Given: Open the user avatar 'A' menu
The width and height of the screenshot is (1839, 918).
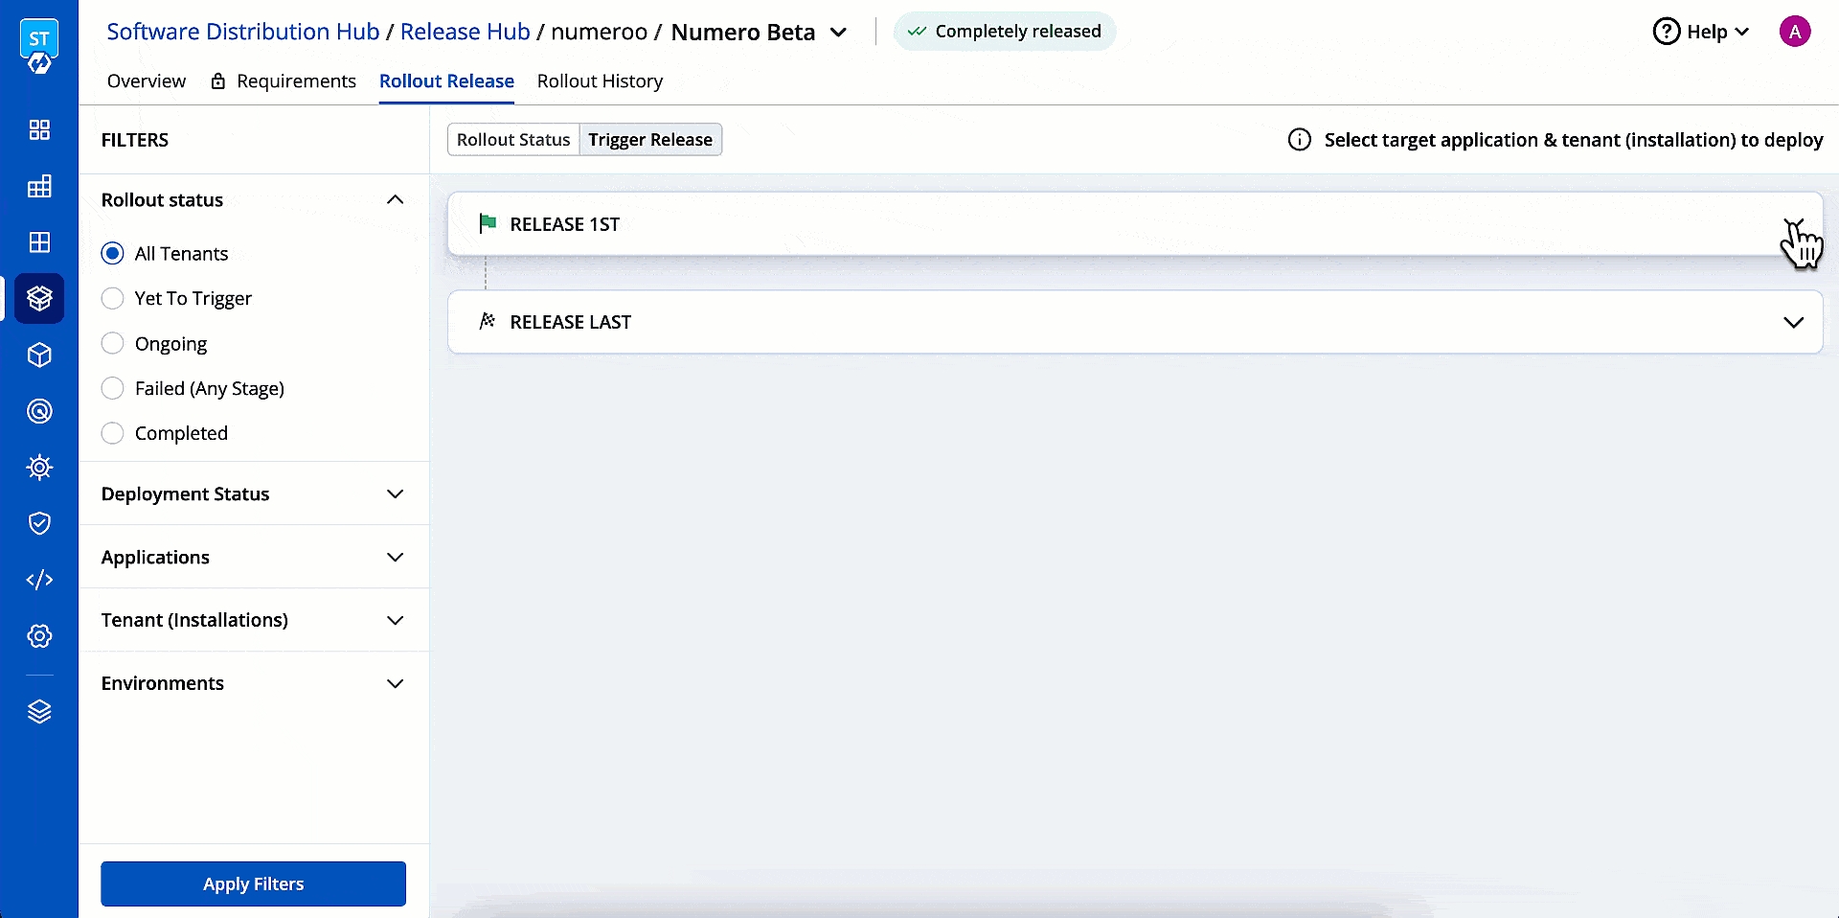Looking at the screenshot, I should click(x=1794, y=32).
